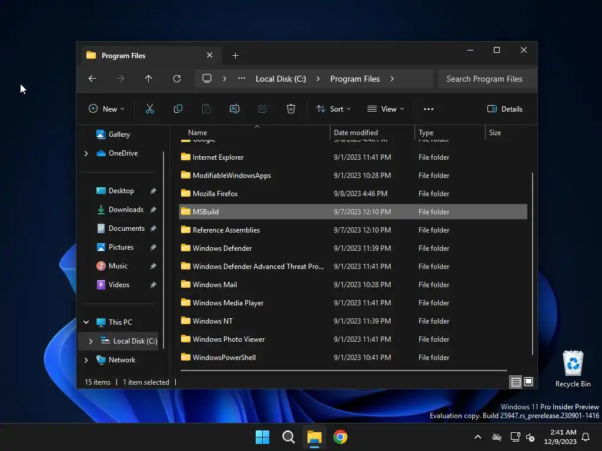The height and width of the screenshot is (451, 602).
Task: Sort by Date modified column header
Action: tap(372, 132)
